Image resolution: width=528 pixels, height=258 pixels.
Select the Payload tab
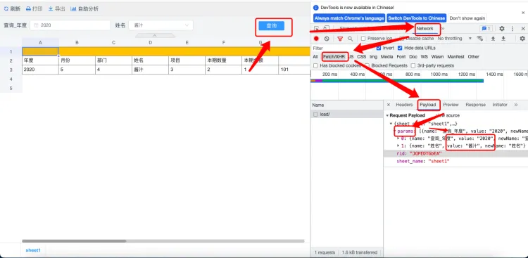tap(427, 105)
